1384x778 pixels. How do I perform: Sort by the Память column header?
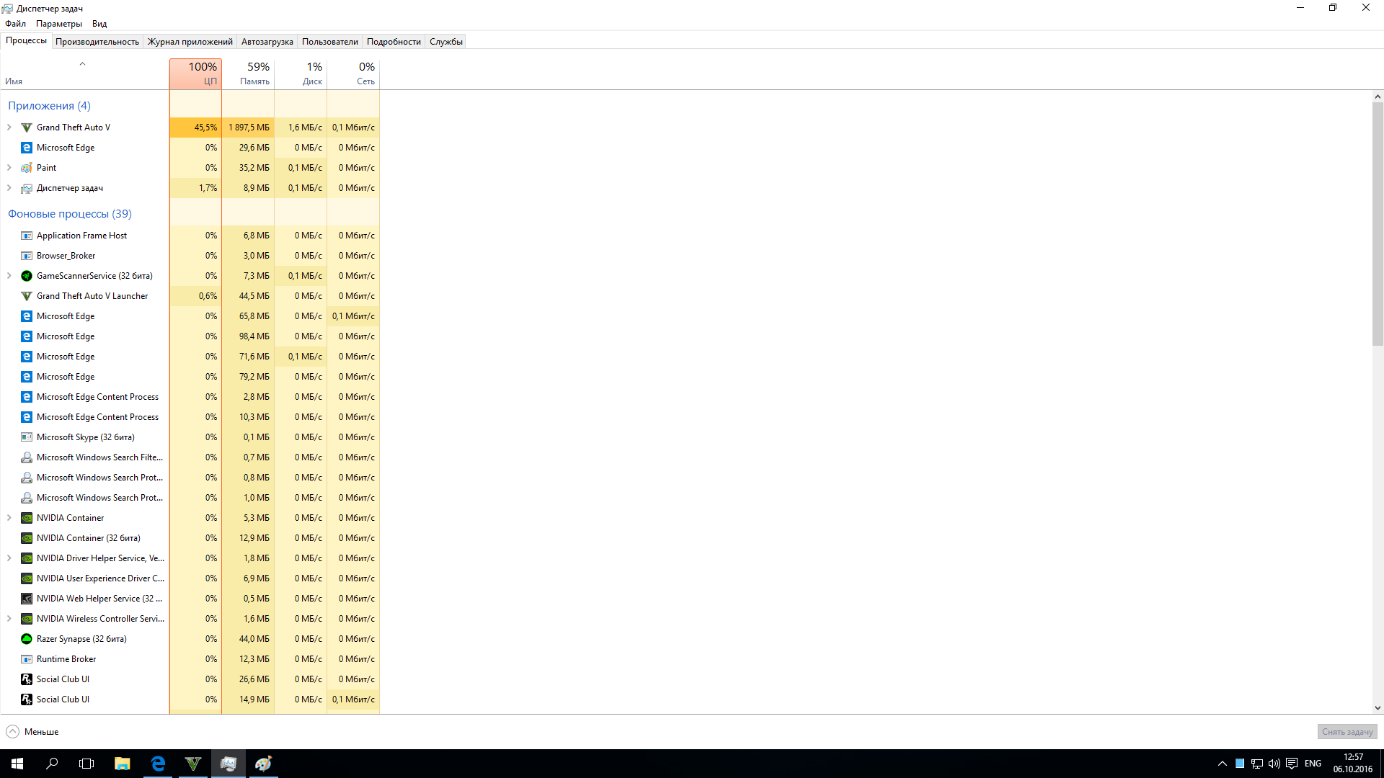tap(248, 73)
